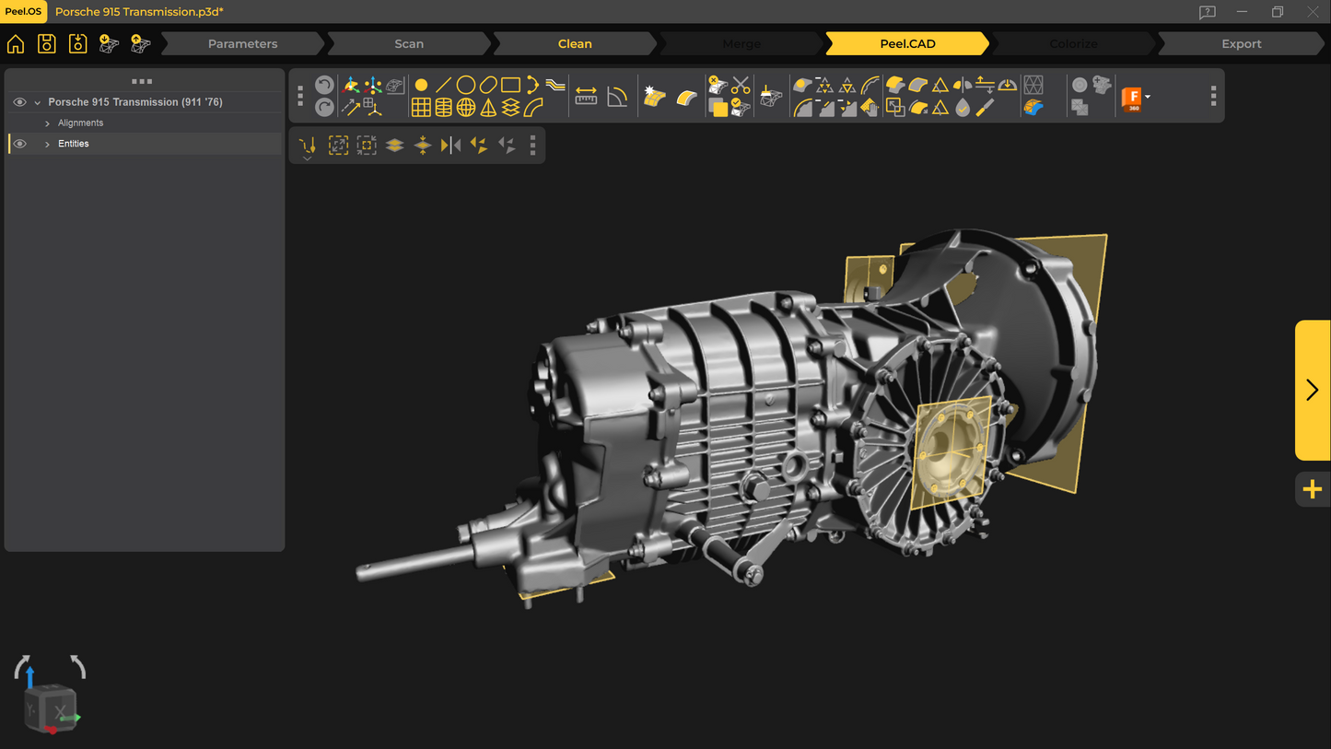Click the Home icon
The image size is (1331, 749).
(16, 43)
